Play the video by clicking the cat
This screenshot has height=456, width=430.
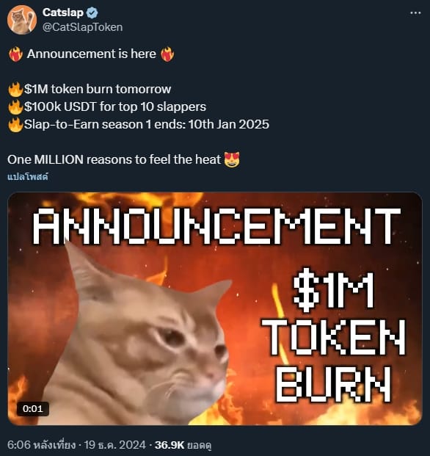click(139, 337)
